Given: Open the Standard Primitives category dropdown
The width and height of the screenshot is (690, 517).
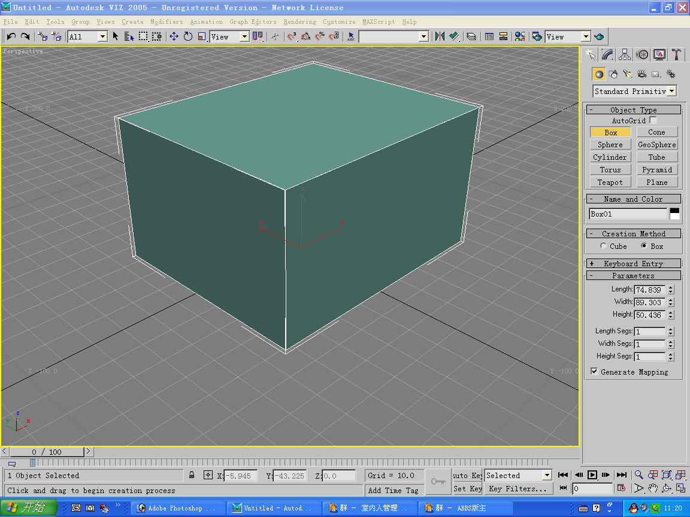Looking at the screenshot, I should [x=671, y=92].
